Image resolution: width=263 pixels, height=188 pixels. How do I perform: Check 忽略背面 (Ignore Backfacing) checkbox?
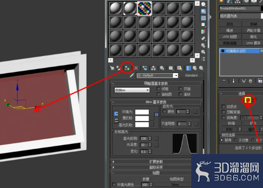223,112
